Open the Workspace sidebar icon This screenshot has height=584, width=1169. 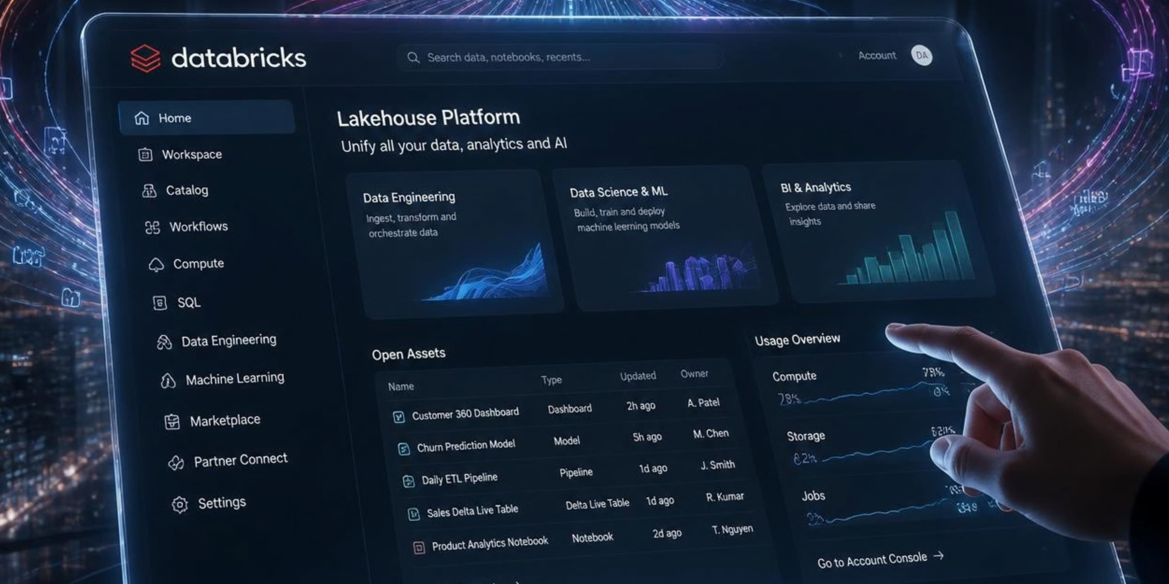tap(145, 155)
